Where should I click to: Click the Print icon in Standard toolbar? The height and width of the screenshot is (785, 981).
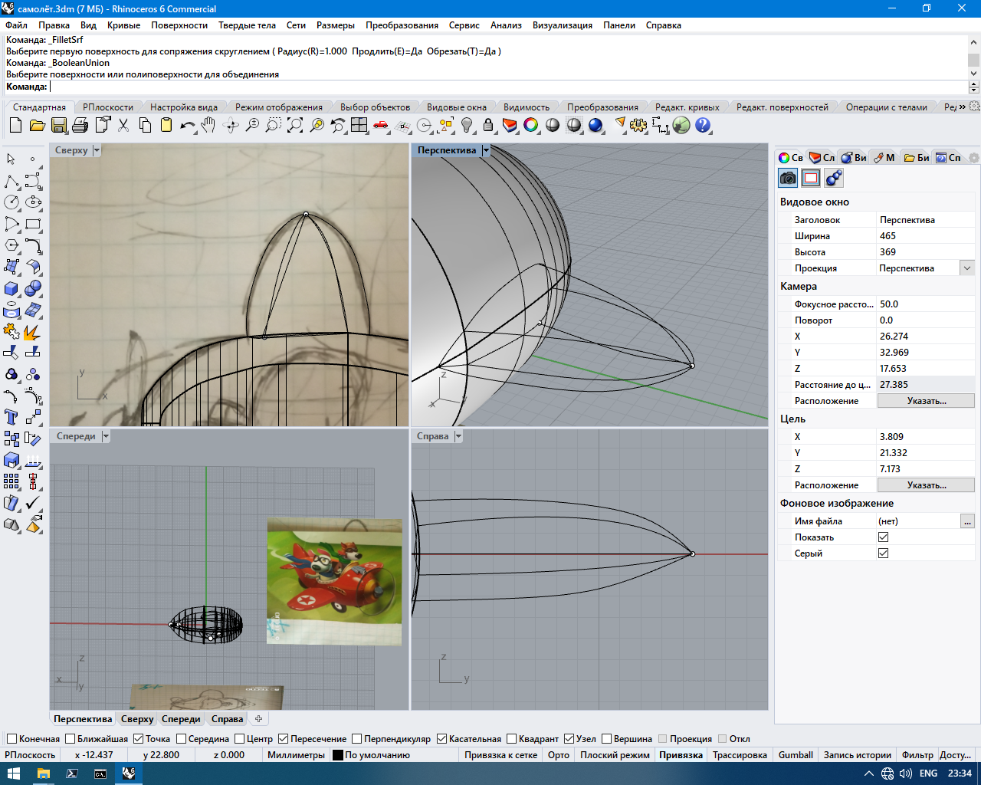pos(80,125)
